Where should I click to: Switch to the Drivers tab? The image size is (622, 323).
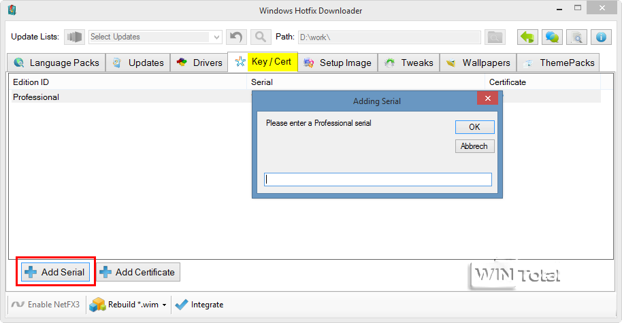point(199,63)
